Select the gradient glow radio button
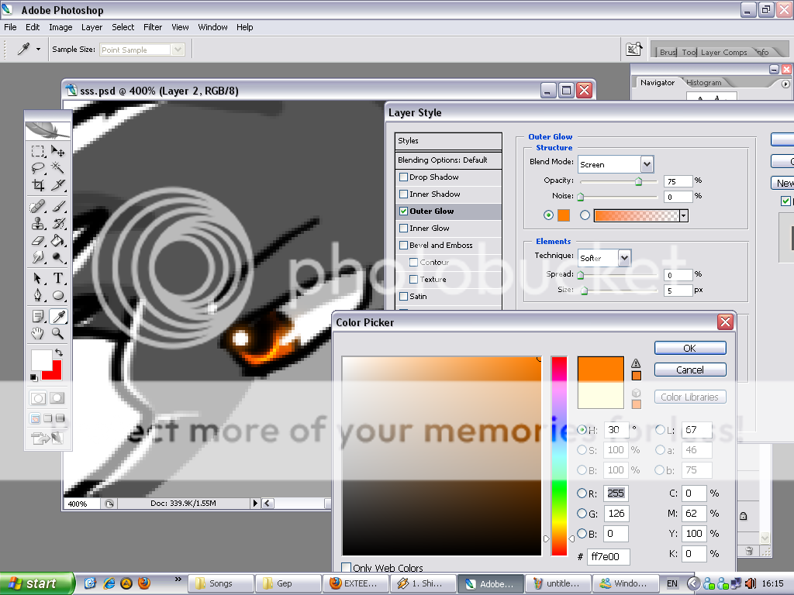This screenshot has width=794, height=595. pyautogui.click(x=585, y=215)
